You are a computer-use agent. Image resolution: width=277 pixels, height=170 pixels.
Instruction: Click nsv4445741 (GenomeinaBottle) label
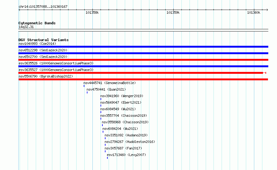[110, 83]
